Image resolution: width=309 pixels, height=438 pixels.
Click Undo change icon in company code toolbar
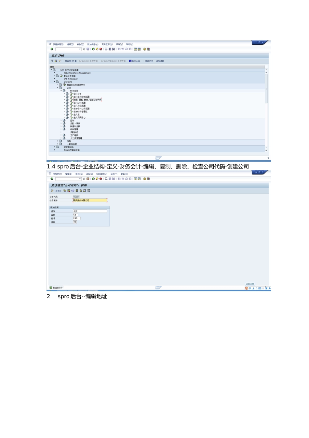click(73, 191)
